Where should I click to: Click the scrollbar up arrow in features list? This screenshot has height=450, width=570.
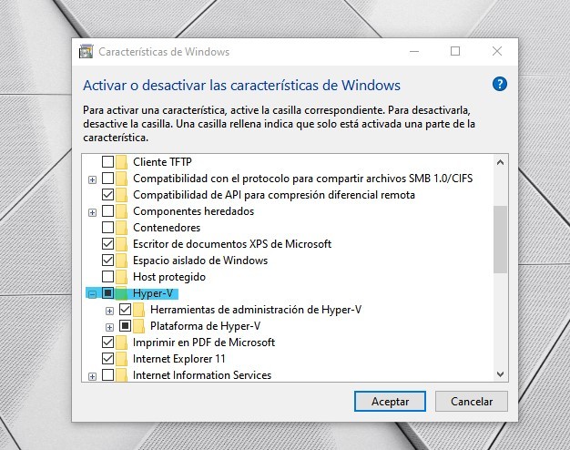click(501, 162)
